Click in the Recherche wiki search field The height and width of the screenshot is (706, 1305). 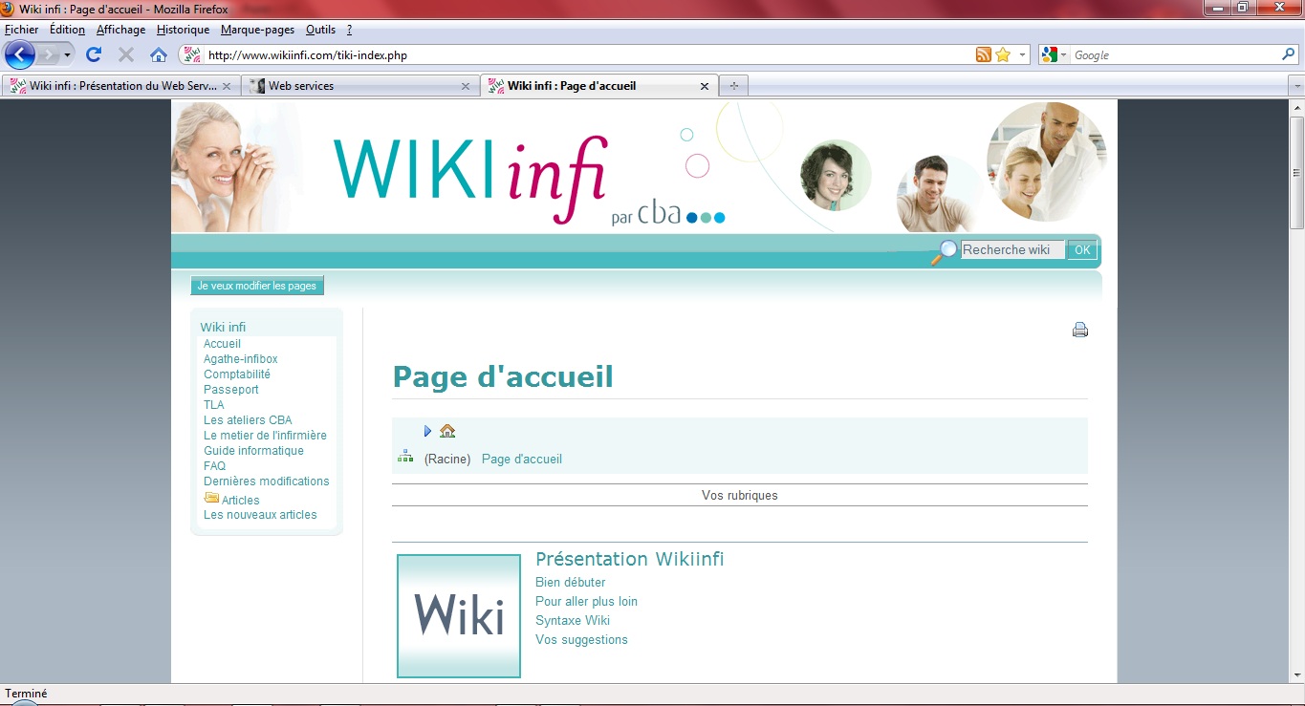tap(1012, 250)
